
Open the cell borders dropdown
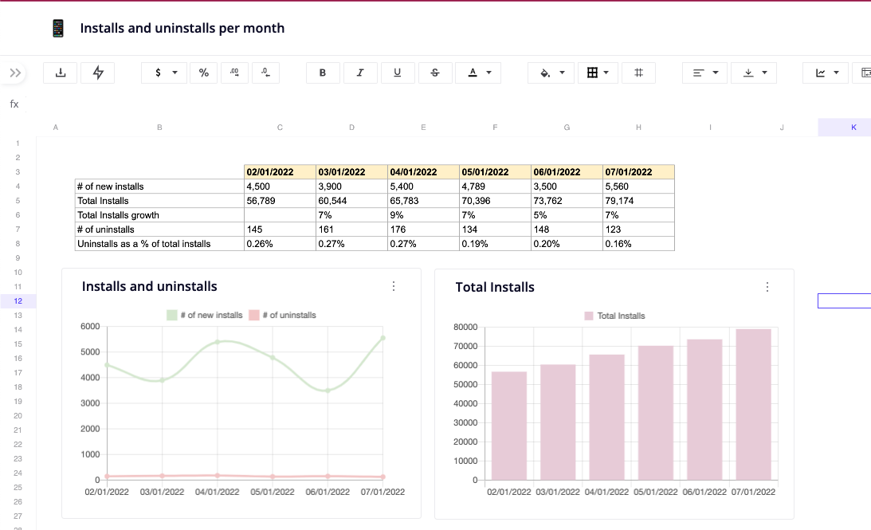pyautogui.click(x=597, y=73)
